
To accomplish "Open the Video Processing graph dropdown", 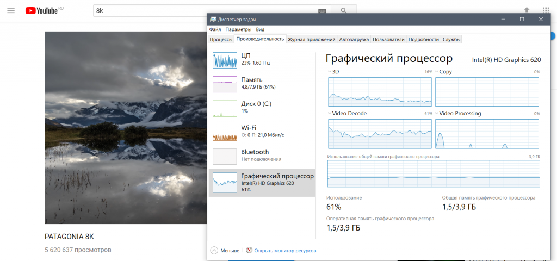I will click(437, 114).
